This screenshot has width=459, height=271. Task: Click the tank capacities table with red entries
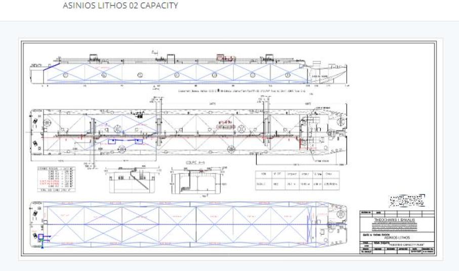pos(57,179)
